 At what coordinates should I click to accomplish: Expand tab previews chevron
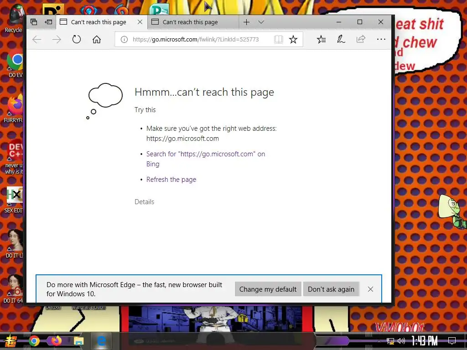pyautogui.click(x=261, y=22)
